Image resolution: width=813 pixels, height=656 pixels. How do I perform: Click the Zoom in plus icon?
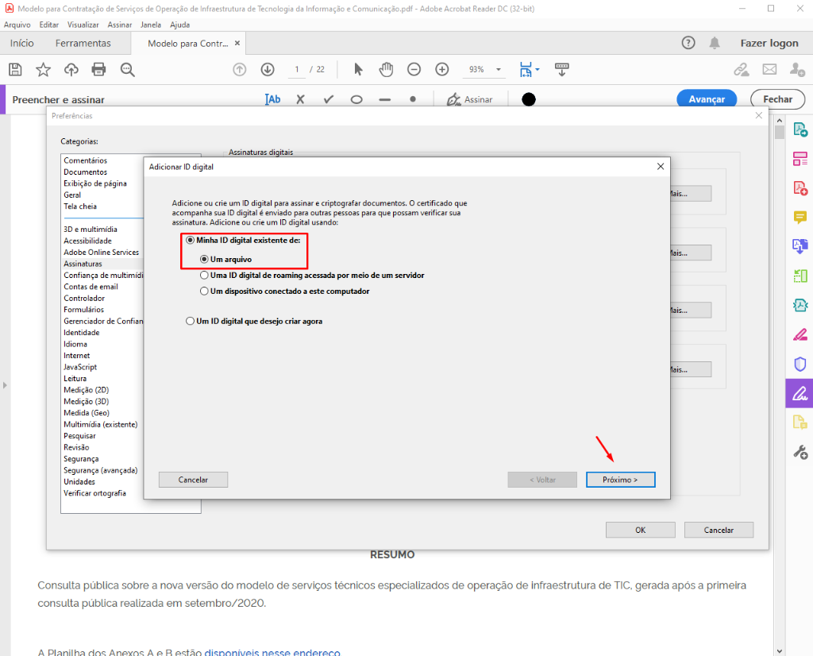442,70
